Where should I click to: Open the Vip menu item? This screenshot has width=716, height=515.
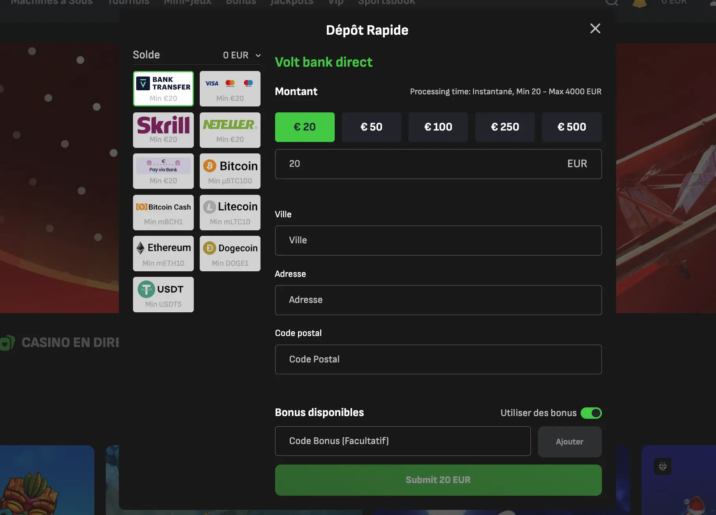(336, 2)
